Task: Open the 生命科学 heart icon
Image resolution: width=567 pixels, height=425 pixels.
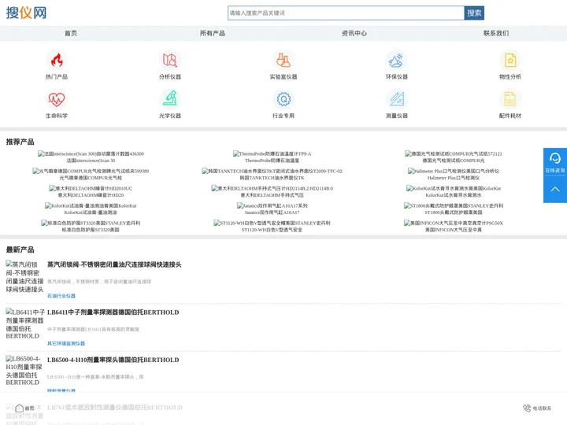Action: (57, 99)
